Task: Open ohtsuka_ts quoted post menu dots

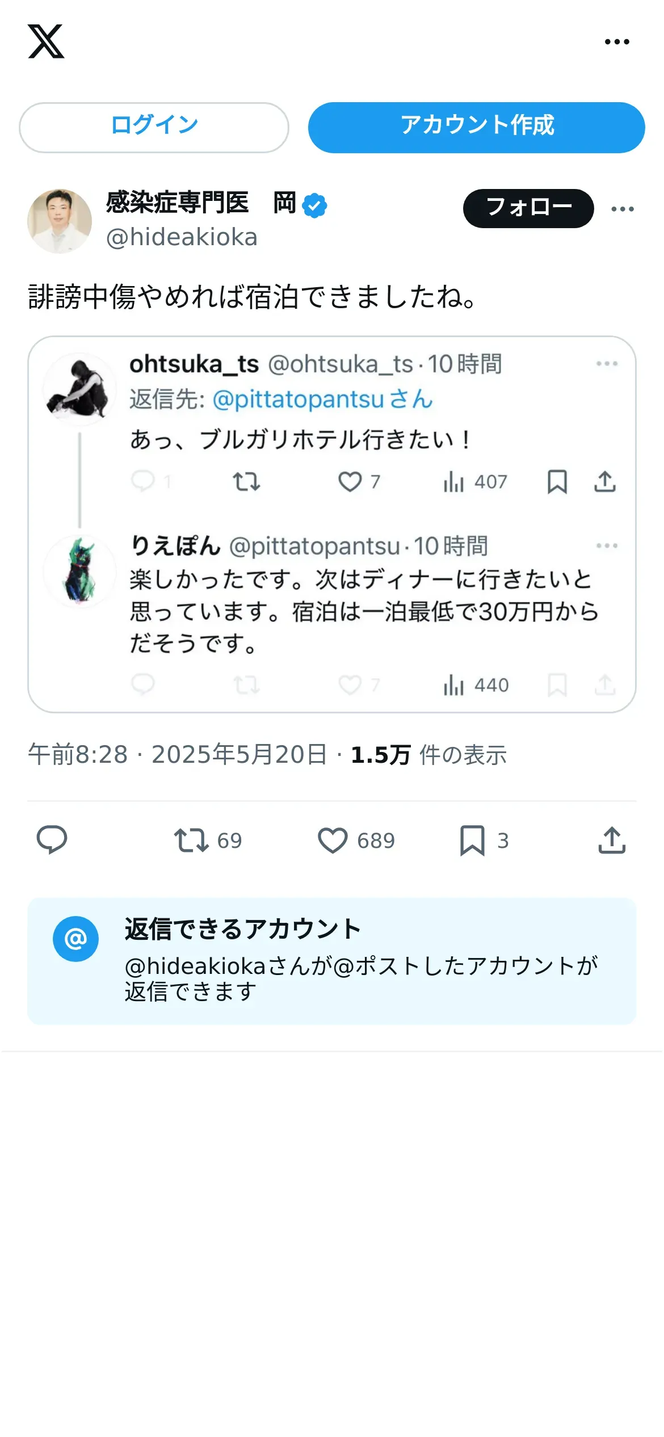Action: coord(607,363)
